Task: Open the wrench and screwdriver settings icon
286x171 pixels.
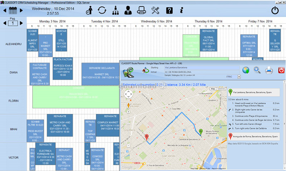Action: (155, 10)
